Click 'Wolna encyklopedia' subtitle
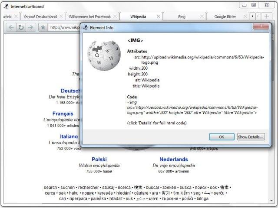 (99, 166)
